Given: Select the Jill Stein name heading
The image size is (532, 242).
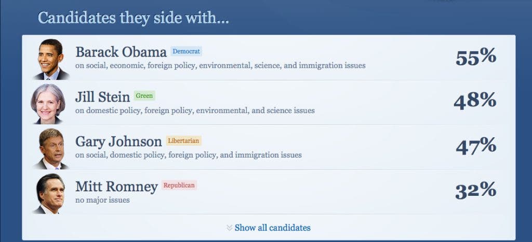Looking at the screenshot, I should click(x=102, y=97).
